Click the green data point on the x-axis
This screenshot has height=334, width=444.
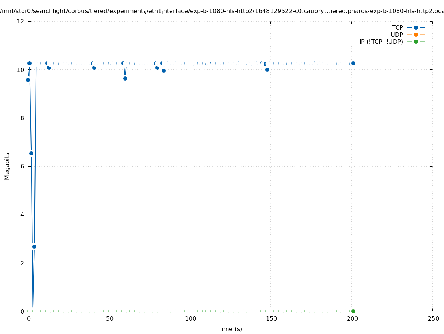pos(353,311)
